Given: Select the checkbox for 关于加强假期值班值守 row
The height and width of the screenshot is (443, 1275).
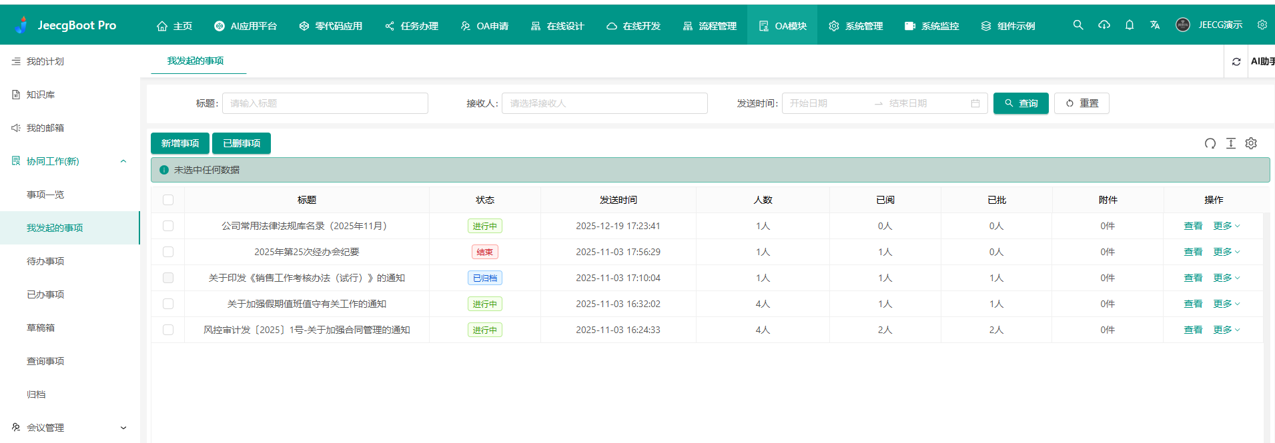Looking at the screenshot, I should point(168,304).
